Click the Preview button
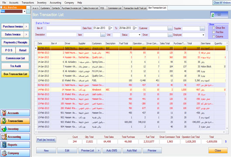Image resolution: width=231 pixels, height=157 pixels. pyautogui.click(x=152, y=150)
